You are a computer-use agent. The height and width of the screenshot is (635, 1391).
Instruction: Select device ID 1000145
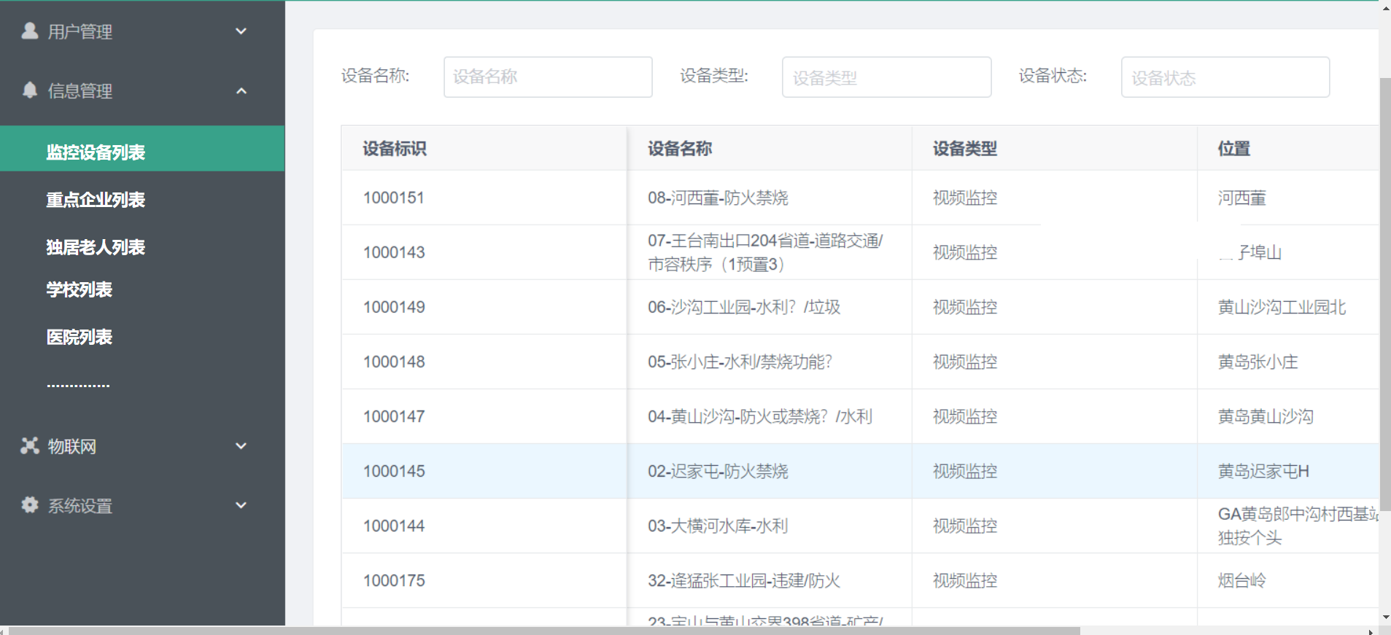394,471
